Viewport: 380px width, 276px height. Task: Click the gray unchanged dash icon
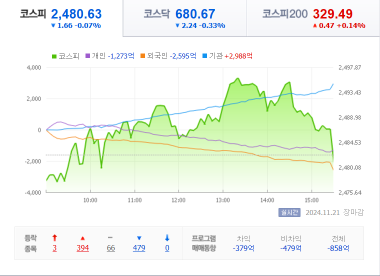(110, 237)
